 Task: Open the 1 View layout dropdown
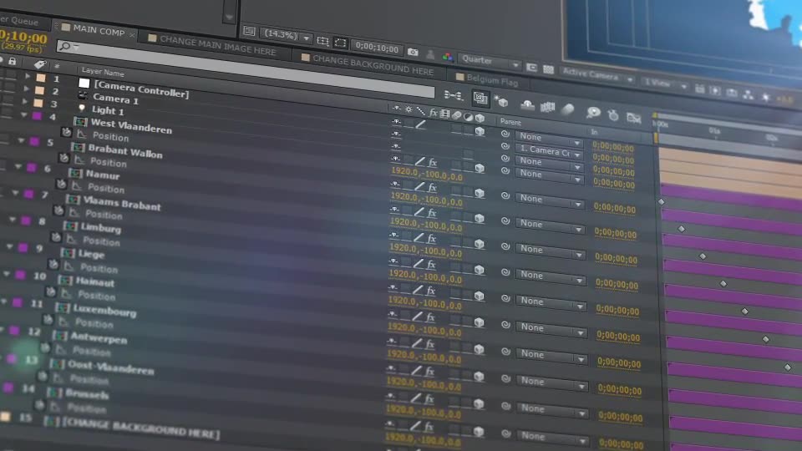pos(665,84)
